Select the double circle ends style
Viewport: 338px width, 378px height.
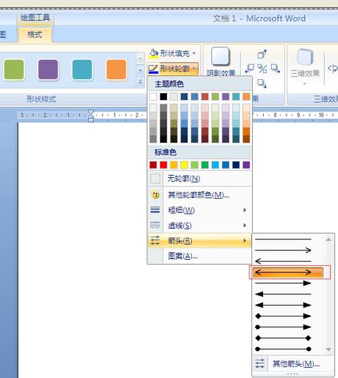point(283,349)
